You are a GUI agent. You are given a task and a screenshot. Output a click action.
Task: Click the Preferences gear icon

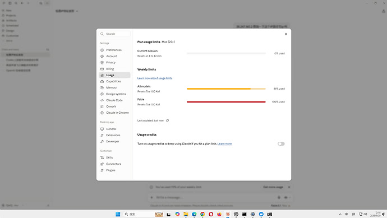click(x=102, y=50)
